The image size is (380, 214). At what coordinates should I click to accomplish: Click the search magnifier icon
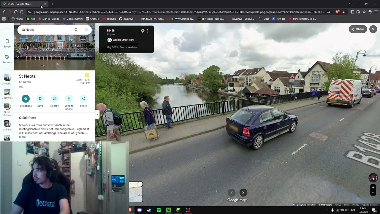(76, 30)
